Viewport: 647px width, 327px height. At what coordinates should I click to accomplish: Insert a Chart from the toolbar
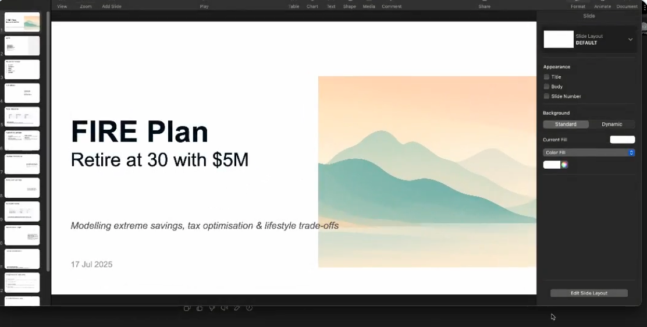tap(312, 6)
